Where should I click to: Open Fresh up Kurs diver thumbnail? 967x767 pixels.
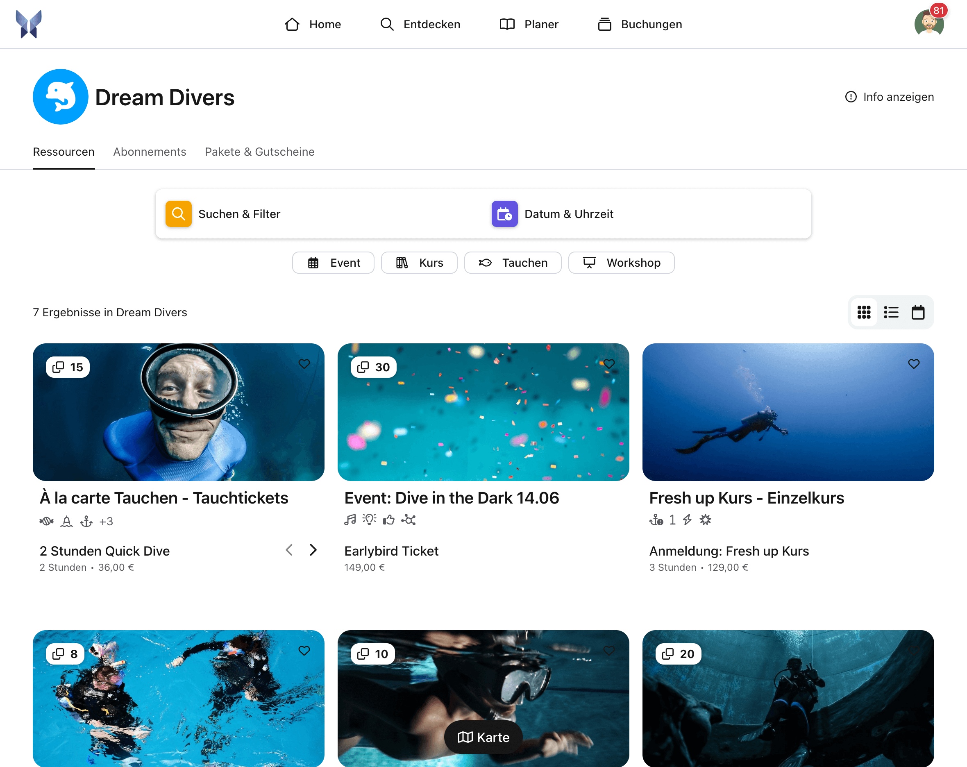coord(788,412)
